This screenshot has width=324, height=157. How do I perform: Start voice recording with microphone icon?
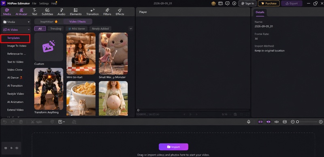tap(249, 122)
